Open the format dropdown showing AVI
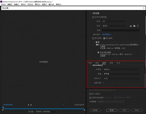The width and height of the screenshot is (146, 114). [115, 21]
